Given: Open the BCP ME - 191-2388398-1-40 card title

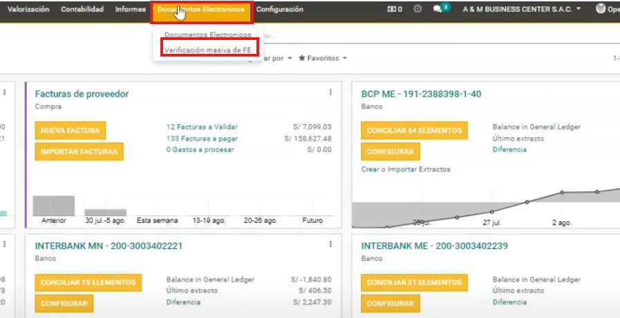Looking at the screenshot, I should tap(421, 94).
